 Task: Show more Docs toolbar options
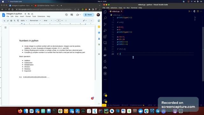pos(66,20)
